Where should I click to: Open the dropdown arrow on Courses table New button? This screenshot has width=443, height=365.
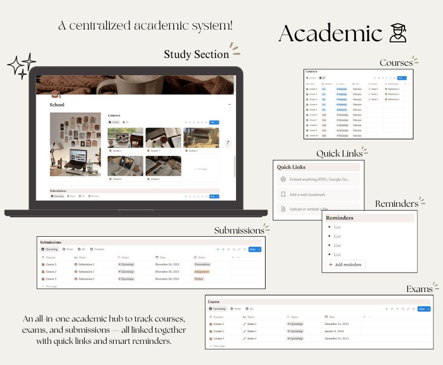pos(405,78)
